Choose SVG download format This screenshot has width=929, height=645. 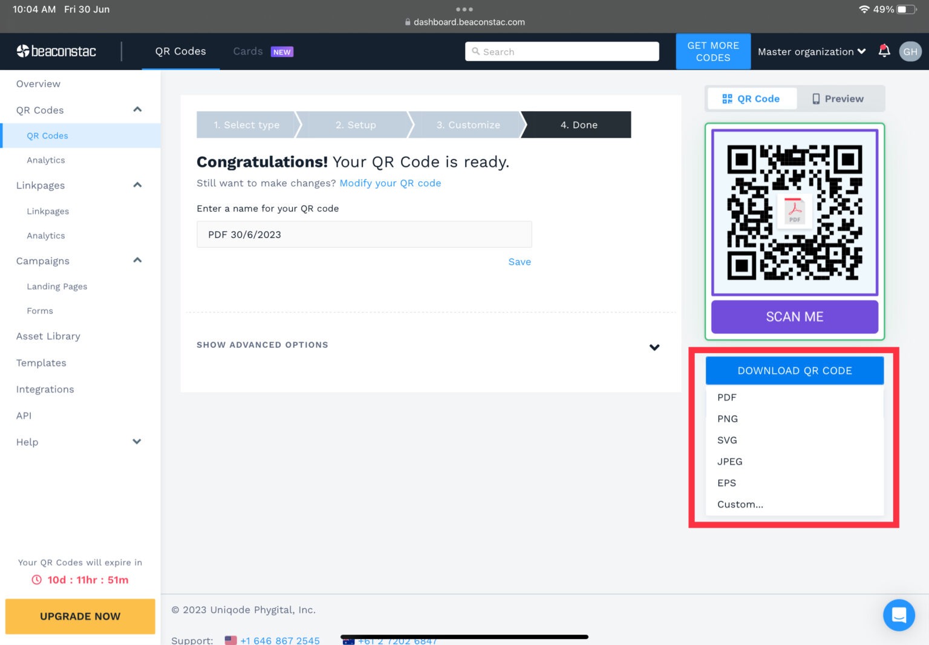tap(727, 440)
